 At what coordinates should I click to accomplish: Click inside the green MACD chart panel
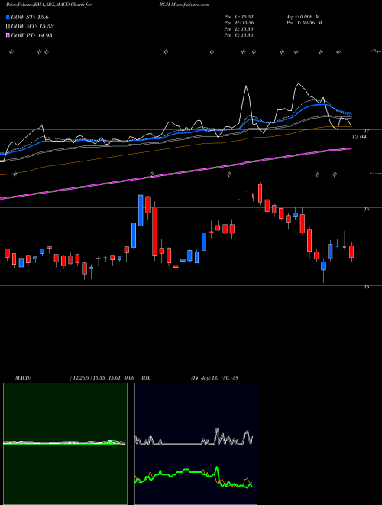click(x=65, y=444)
